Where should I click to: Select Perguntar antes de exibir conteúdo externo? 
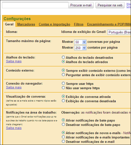pos(63,75)
